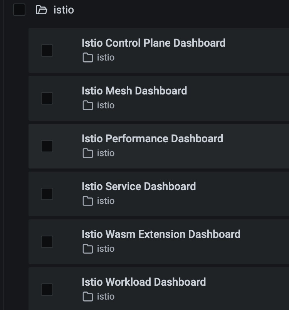The height and width of the screenshot is (310, 289).
Task: Check the Istio Control Plane Dashboard checkbox
Action: pos(47,51)
